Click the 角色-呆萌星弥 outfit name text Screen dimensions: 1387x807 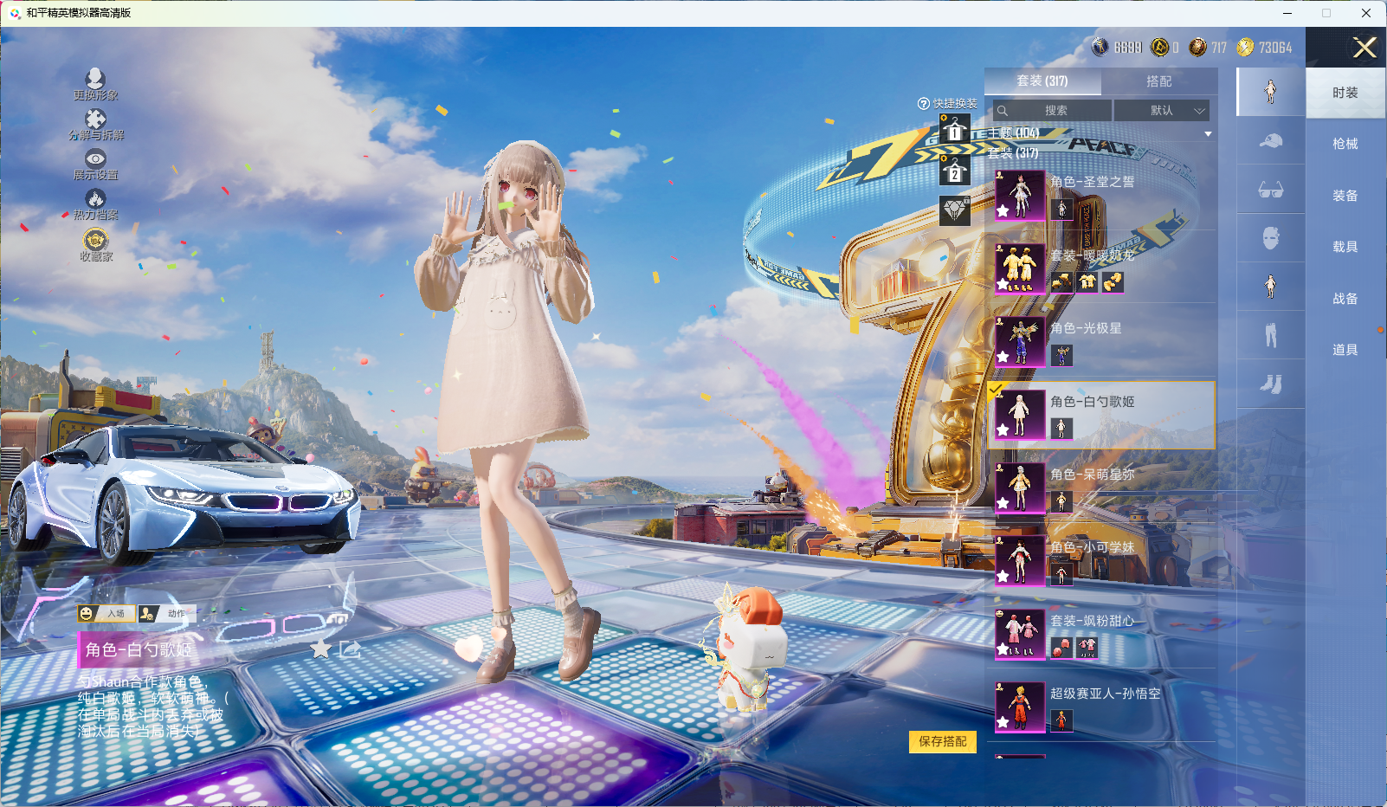[x=1092, y=475]
